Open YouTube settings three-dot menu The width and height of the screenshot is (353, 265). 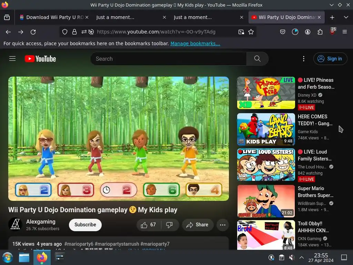click(304, 59)
